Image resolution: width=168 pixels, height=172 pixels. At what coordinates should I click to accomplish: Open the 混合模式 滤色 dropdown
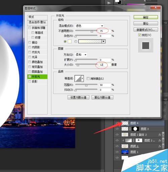pos(89,26)
